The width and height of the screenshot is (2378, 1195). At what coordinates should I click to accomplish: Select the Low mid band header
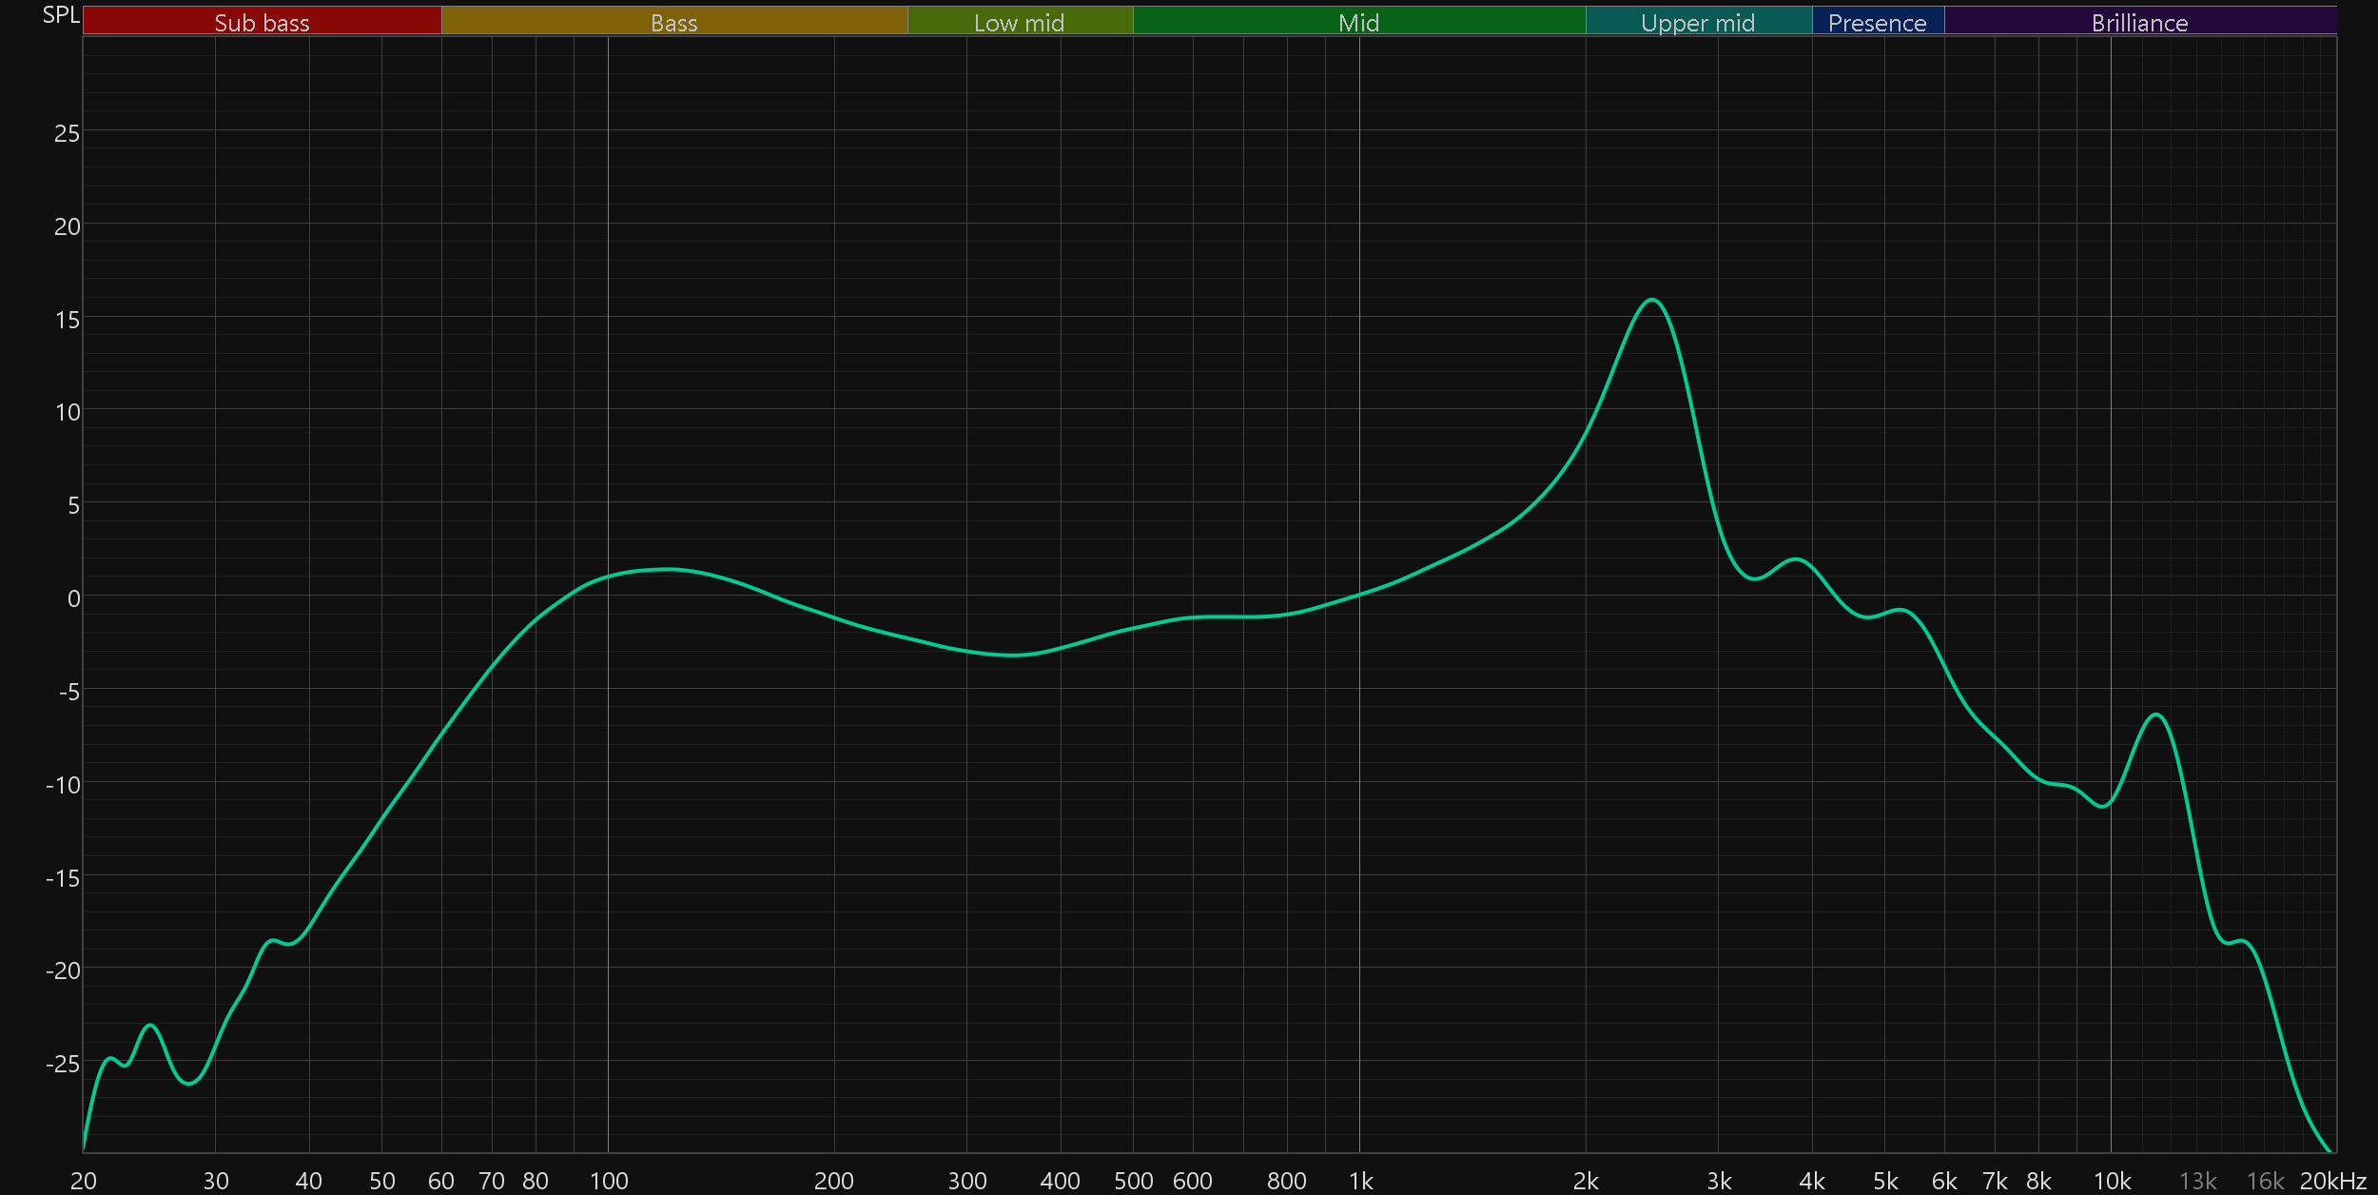1019,22
